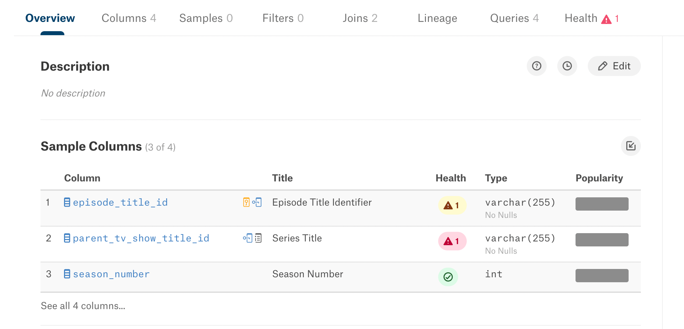The image size is (684, 329).
Task: Click the Series Title cell
Action: (297, 238)
